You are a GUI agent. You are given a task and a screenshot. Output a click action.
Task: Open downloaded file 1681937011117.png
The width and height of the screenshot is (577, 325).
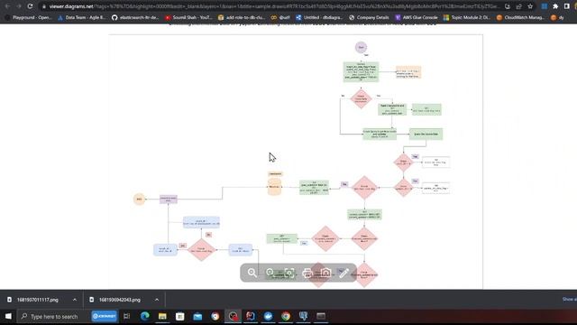[37, 300]
